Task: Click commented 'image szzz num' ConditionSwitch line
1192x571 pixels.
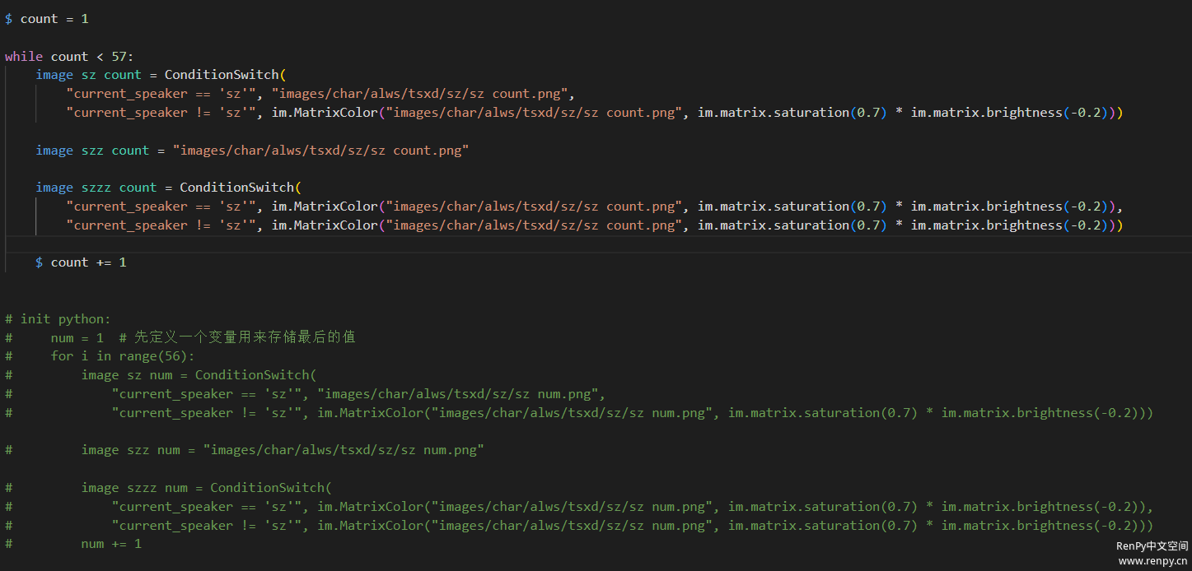Action: pyautogui.click(x=206, y=488)
